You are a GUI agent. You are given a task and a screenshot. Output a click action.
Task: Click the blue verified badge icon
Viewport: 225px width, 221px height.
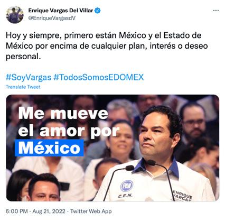(98, 11)
